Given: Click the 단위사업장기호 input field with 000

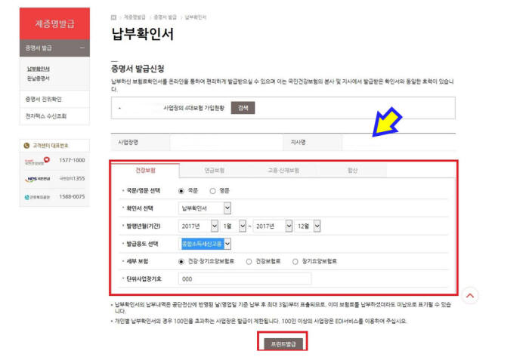Looking at the screenshot, I should click(245, 279).
